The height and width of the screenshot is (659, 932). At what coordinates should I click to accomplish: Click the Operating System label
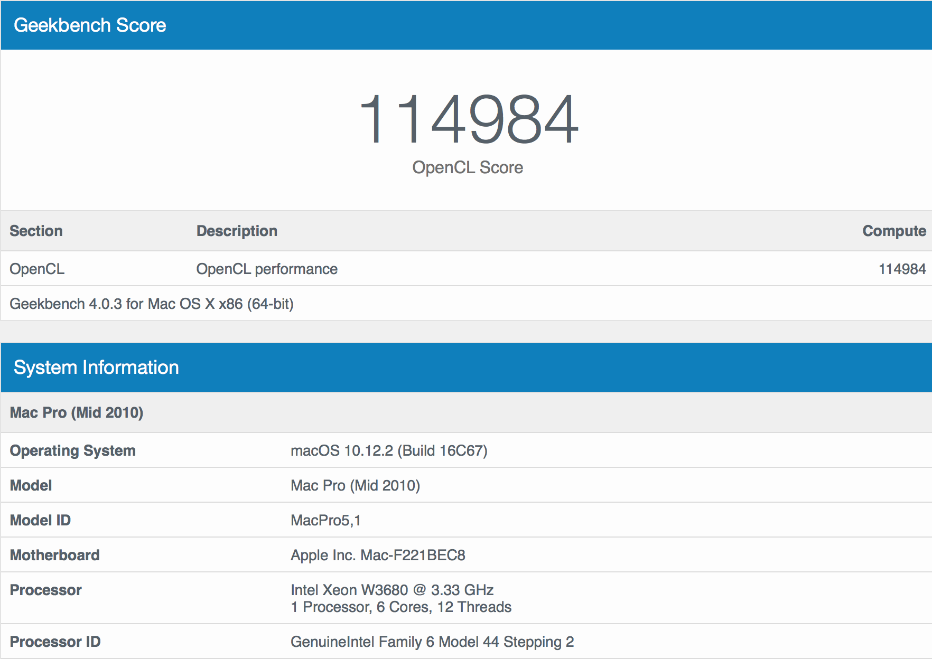(73, 450)
